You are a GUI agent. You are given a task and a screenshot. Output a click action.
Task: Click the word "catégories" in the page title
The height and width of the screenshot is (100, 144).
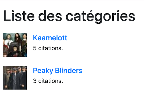pos(100,16)
